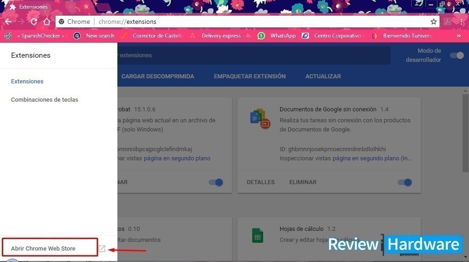
Task: Open the Centro Corporativo bookmark
Action: click(x=333, y=36)
